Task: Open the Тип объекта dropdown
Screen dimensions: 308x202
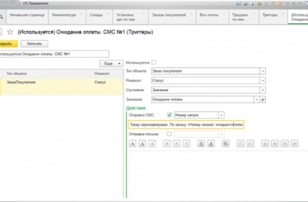Action: click(263, 71)
